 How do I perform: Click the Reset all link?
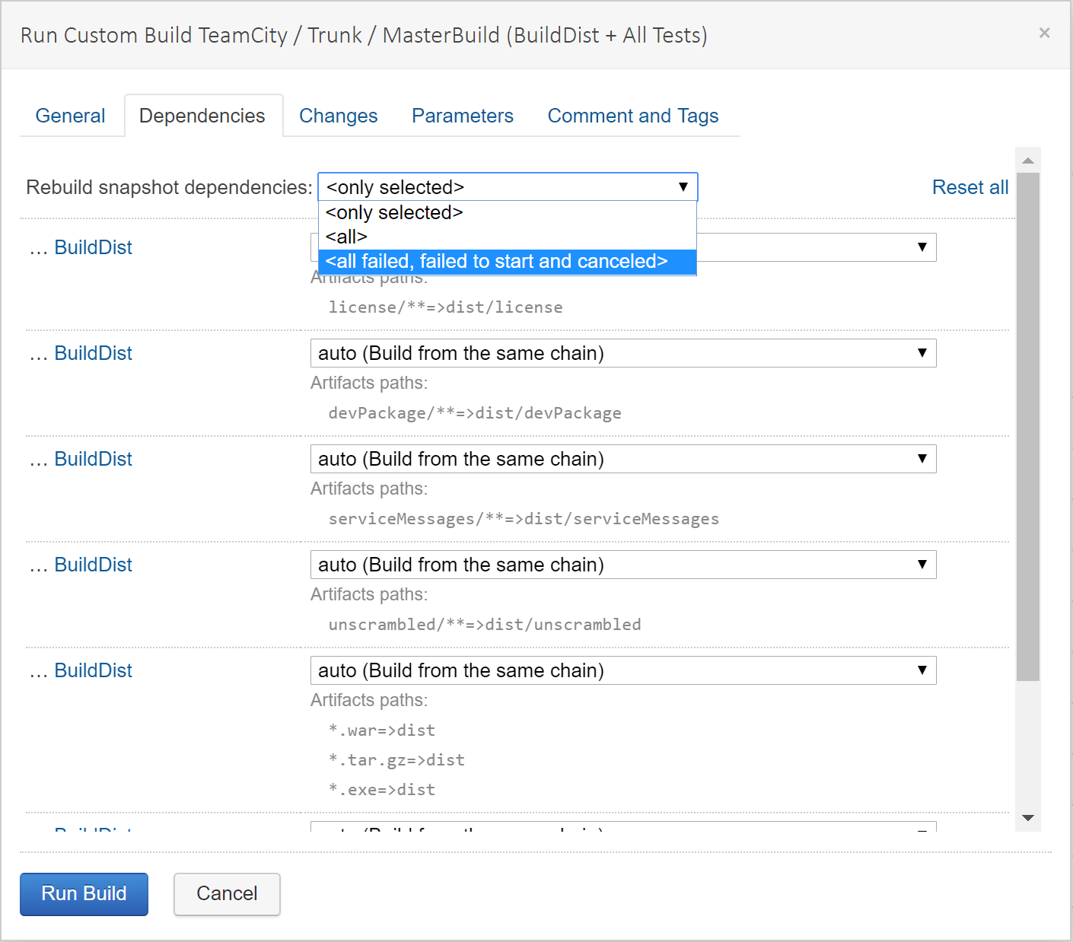point(970,187)
